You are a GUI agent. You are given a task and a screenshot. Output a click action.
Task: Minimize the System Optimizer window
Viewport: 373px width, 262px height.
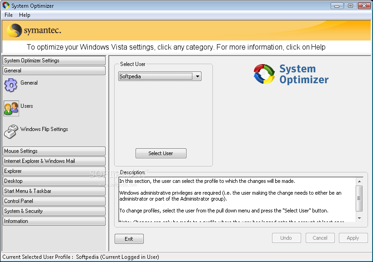pos(337,6)
